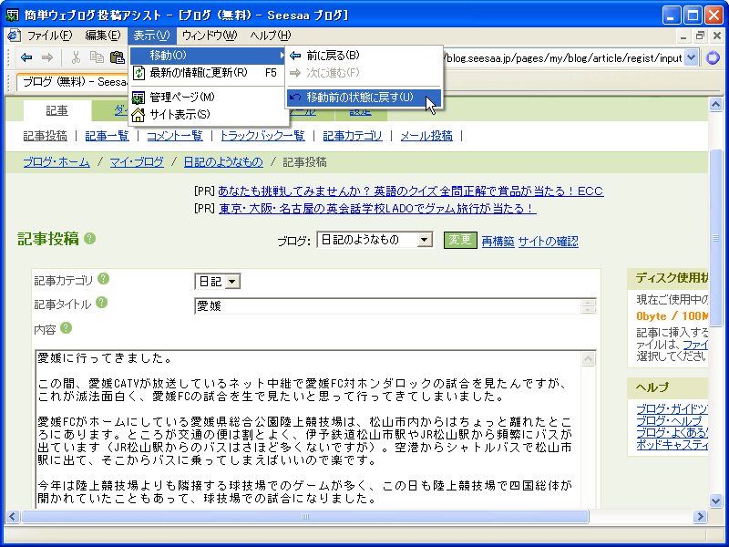Open the ファイル(F) menu
This screenshot has height=547, width=729.
pyautogui.click(x=50, y=36)
